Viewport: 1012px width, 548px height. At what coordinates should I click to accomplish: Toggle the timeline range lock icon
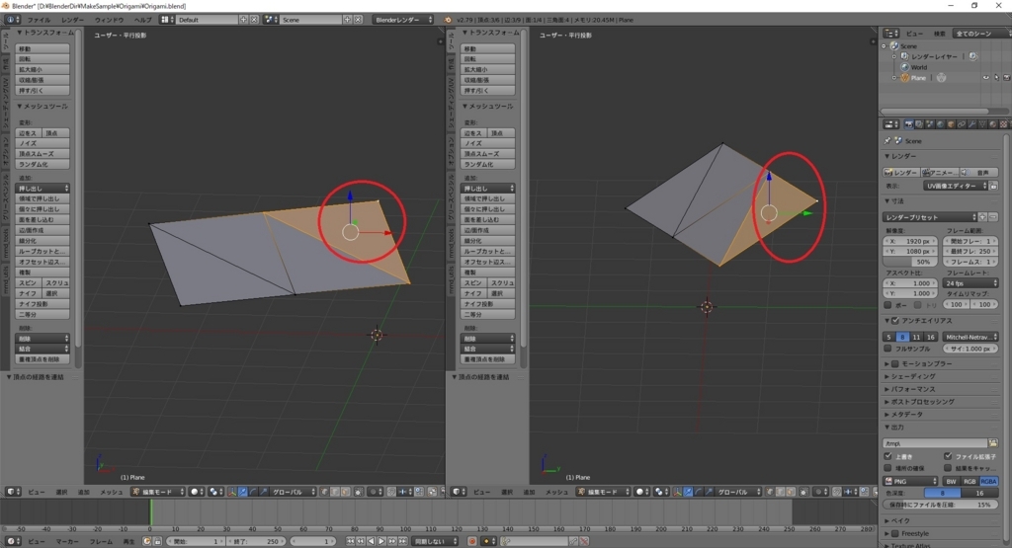[157, 541]
